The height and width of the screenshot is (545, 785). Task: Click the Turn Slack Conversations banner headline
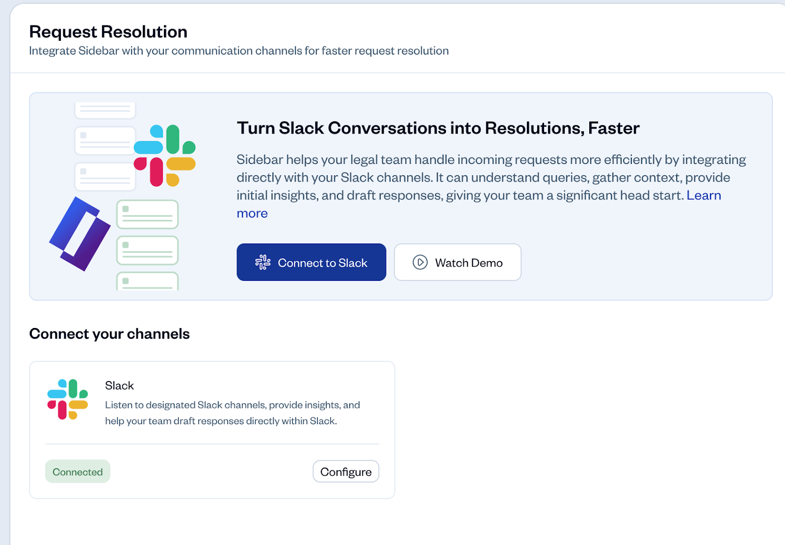(438, 128)
